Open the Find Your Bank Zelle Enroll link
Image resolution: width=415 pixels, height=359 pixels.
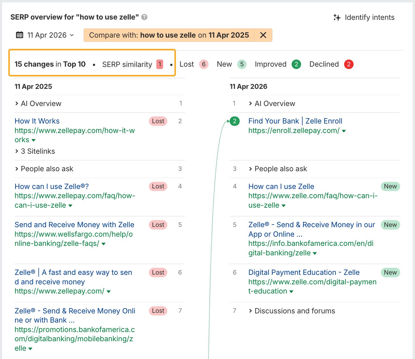click(295, 121)
